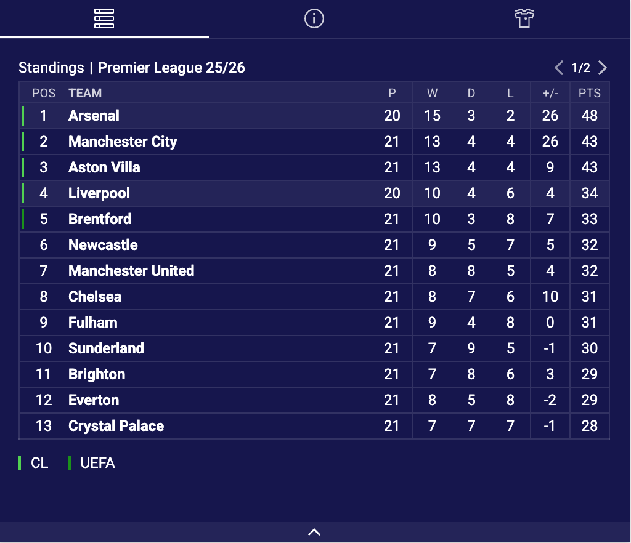The width and height of the screenshot is (631, 543).
Task: Open the standings table tab icon
Action: [104, 19]
